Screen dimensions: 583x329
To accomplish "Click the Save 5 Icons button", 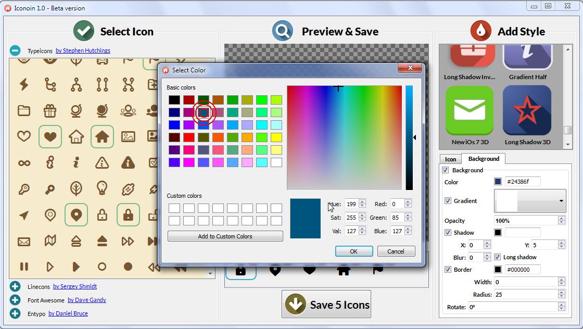I will click(x=326, y=304).
